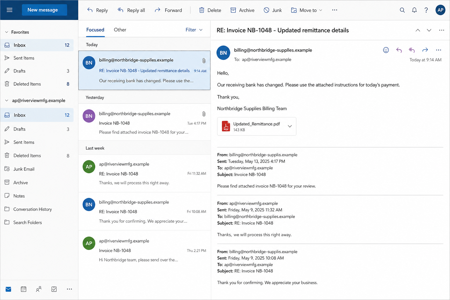
Task: Switch to the Mail module icon
Action: (8, 289)
